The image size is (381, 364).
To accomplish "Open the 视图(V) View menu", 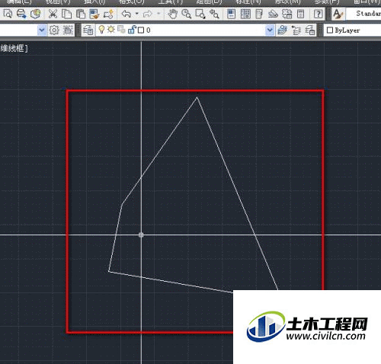I will coord(58,2).
